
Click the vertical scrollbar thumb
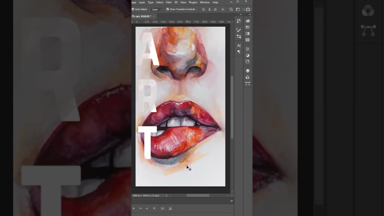(232, 107)
